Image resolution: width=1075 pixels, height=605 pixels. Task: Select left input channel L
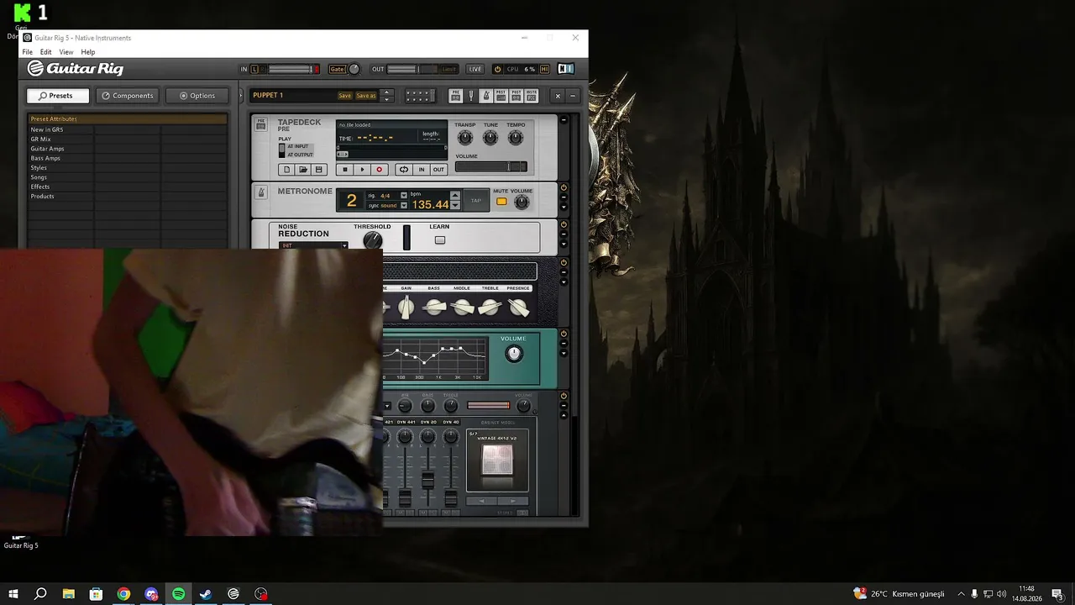[255, 69]
